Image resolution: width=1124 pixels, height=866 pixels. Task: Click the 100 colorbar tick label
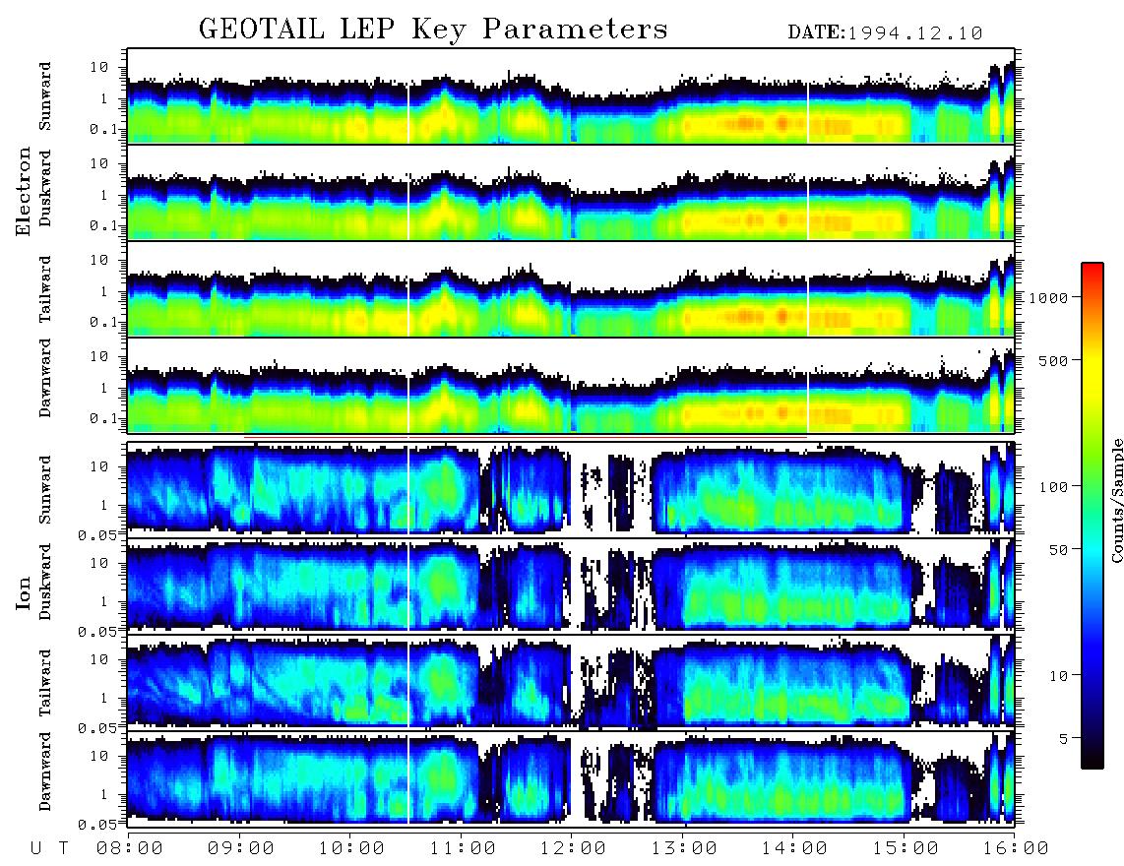click(1053, 487)
